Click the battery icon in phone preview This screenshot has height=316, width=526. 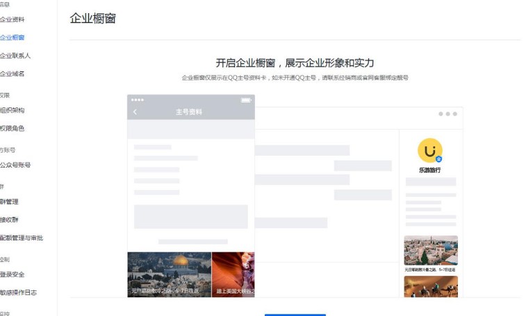click(x=246, y=100)
